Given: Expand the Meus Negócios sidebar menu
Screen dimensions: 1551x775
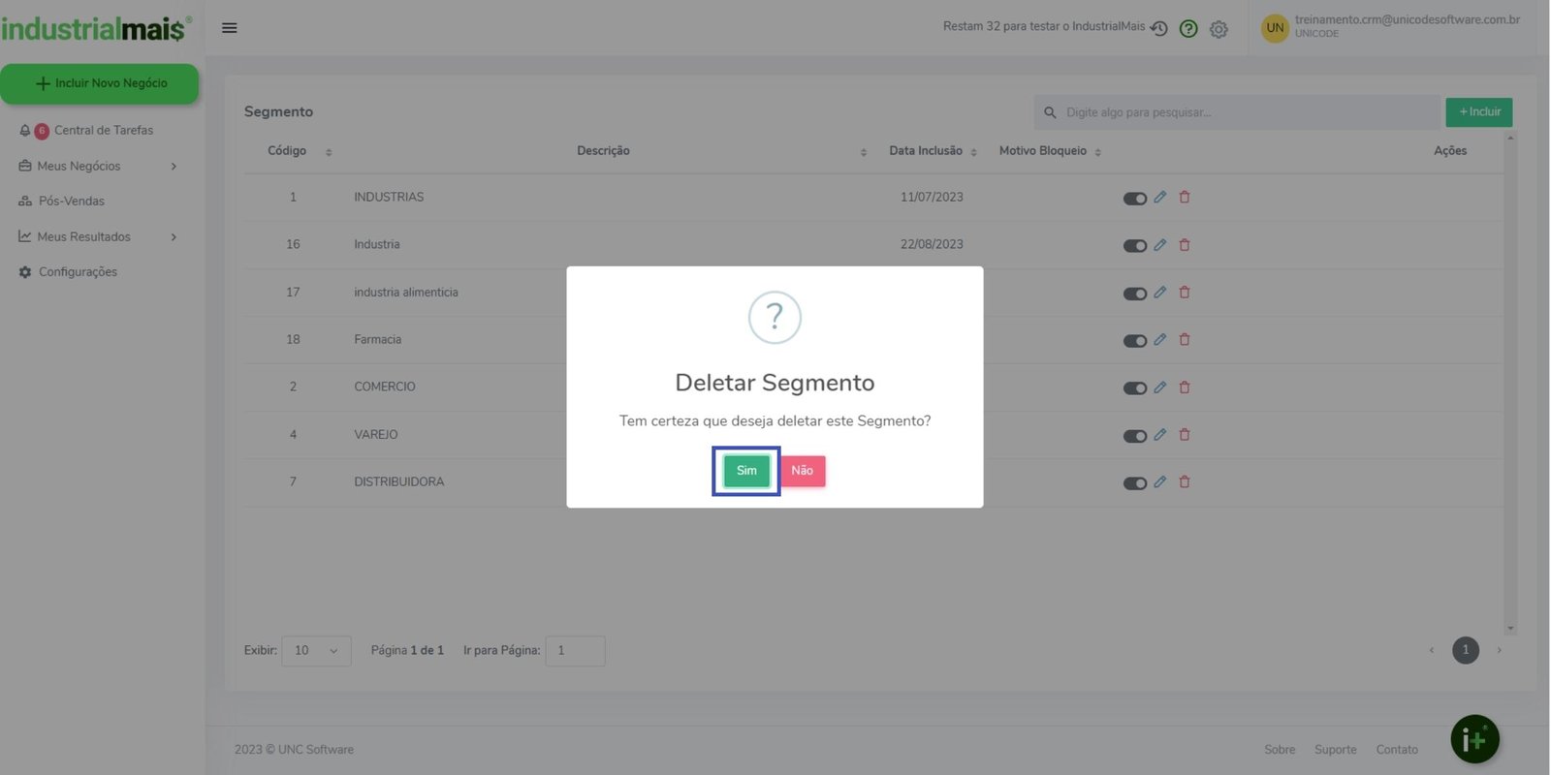Looking at the screenshot, I should pyautogui.click(x=97, y=167).
